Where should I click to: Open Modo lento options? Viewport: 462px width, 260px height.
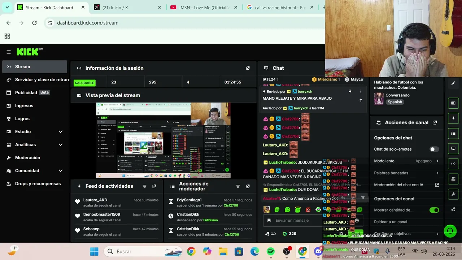point(406,161)
